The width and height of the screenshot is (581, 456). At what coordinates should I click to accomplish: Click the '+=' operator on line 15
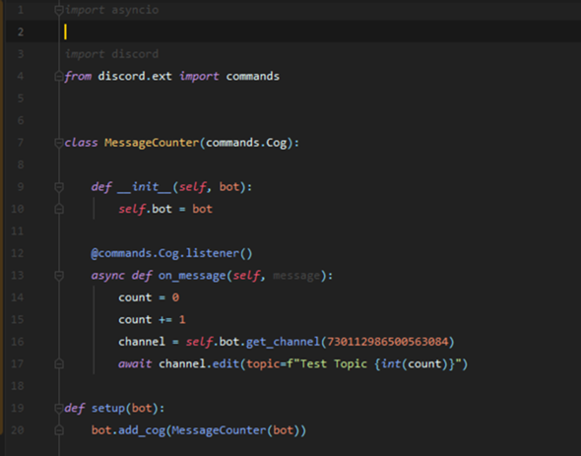tap(165, 319)
